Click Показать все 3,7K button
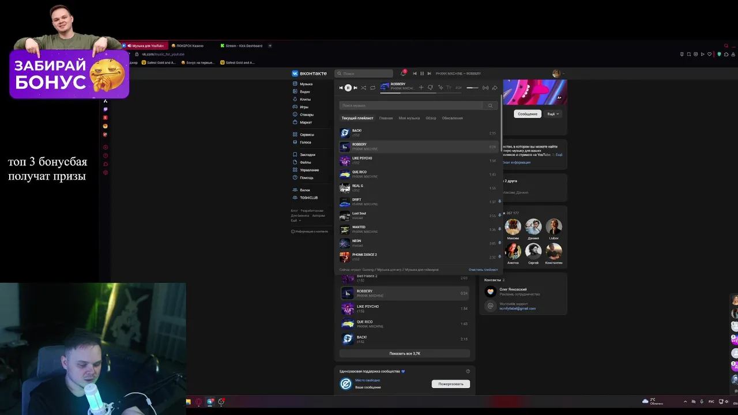 405,353
